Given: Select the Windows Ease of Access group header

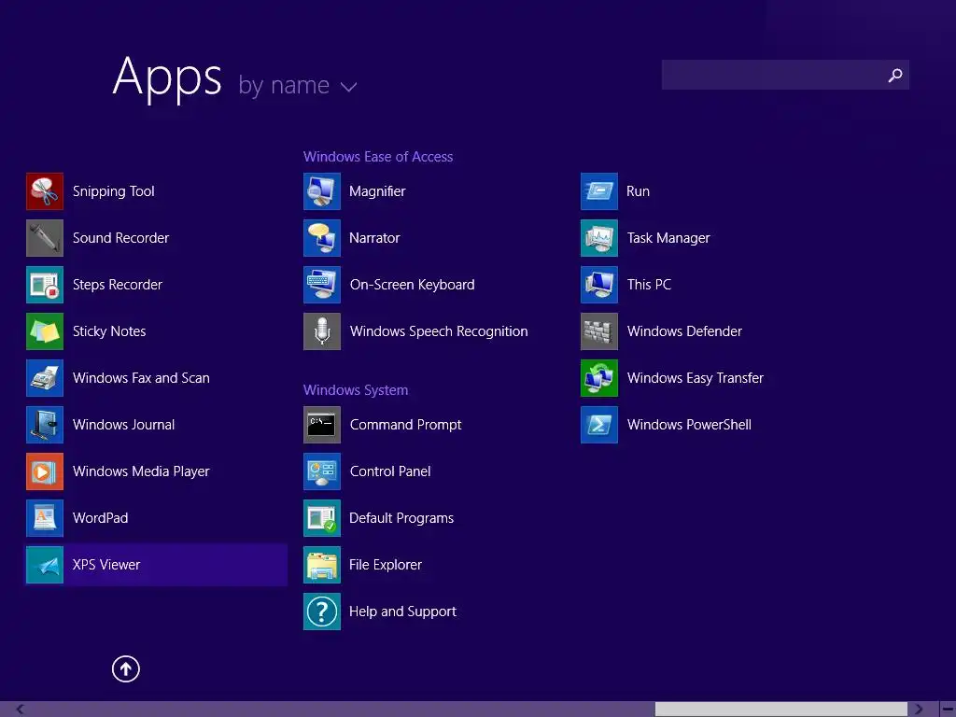Looking at the screenshot, I should (378, 157).
